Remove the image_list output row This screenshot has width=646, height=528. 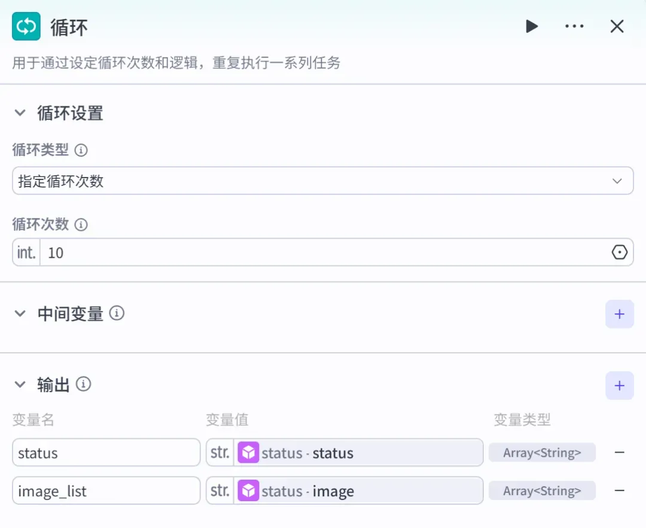click(x=619, y=490)
